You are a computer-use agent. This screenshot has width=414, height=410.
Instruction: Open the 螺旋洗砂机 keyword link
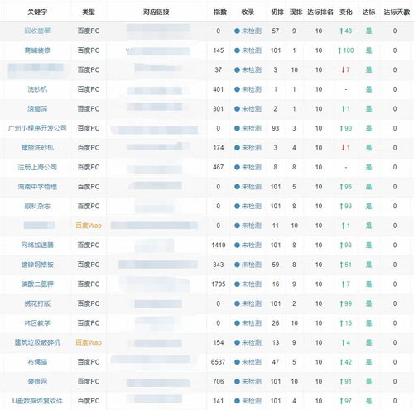pyautogui.click(x=37, y=148)
